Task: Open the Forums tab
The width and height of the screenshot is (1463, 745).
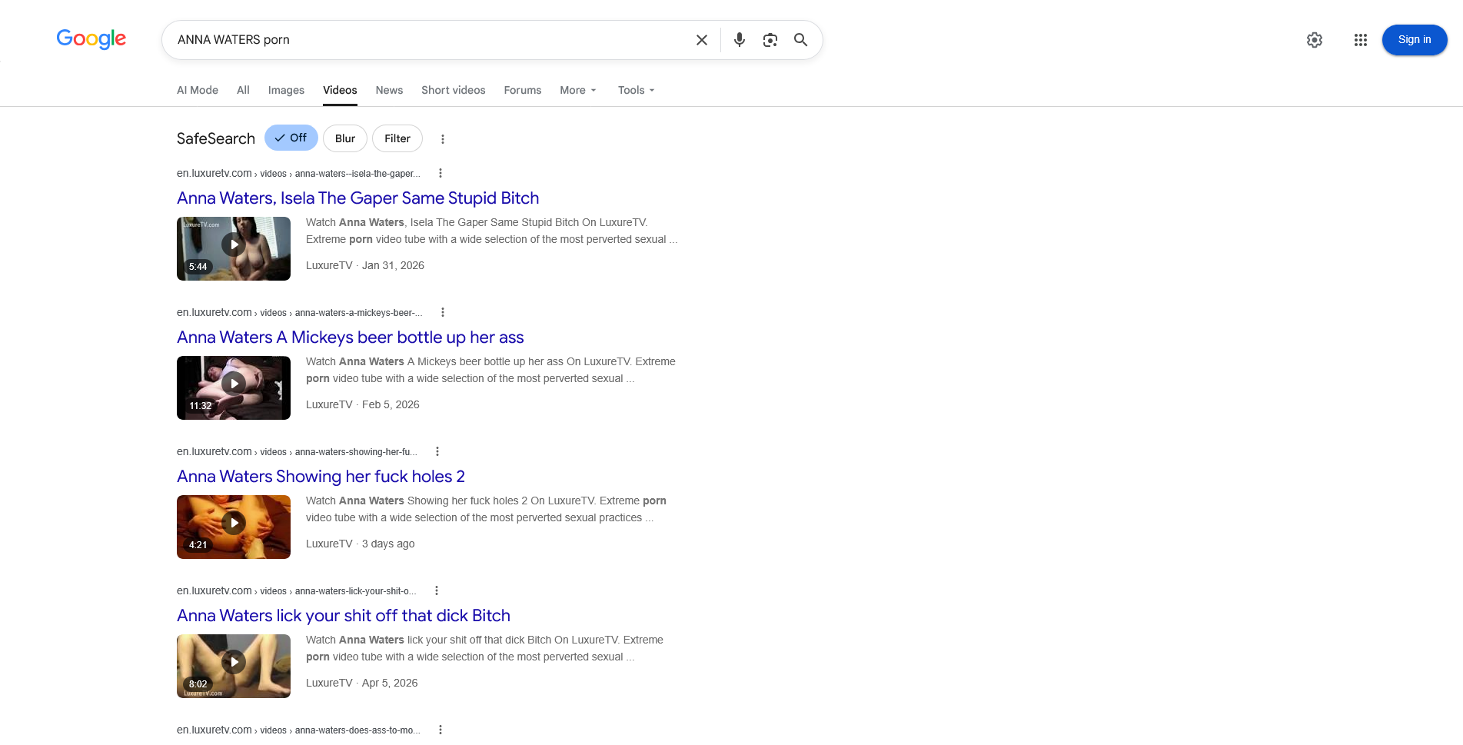Action: 523,90
